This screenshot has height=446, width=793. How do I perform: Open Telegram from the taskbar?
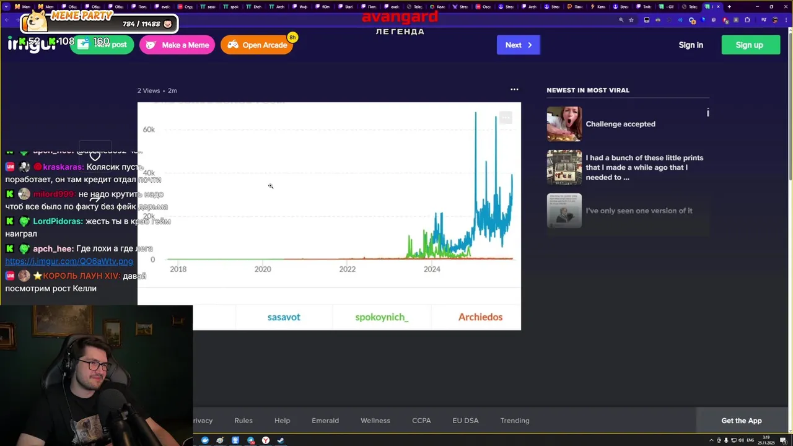point(250,440)
